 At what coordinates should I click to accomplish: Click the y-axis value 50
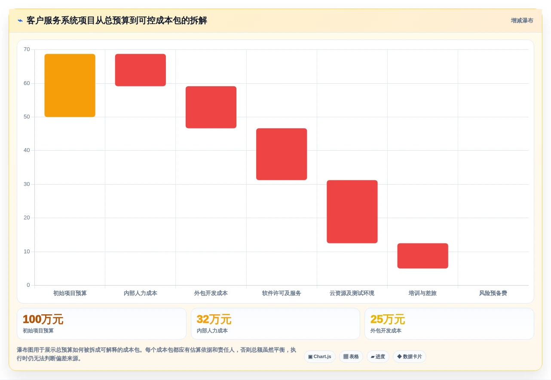(27, 117)
